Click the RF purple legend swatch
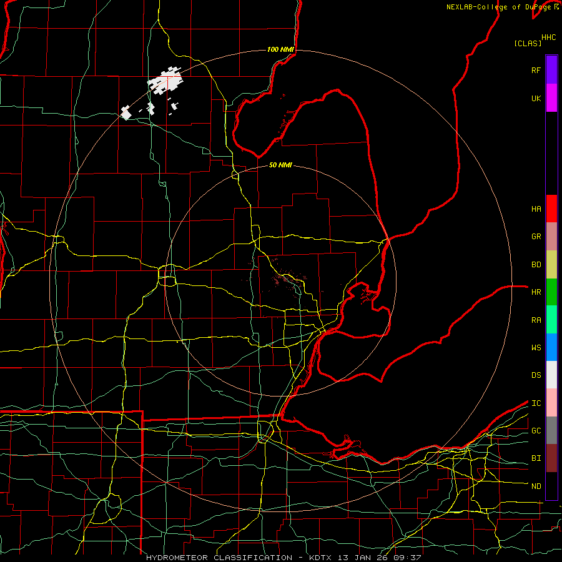Viewport: 562px width, 562px height. click(x=551, y=70)
